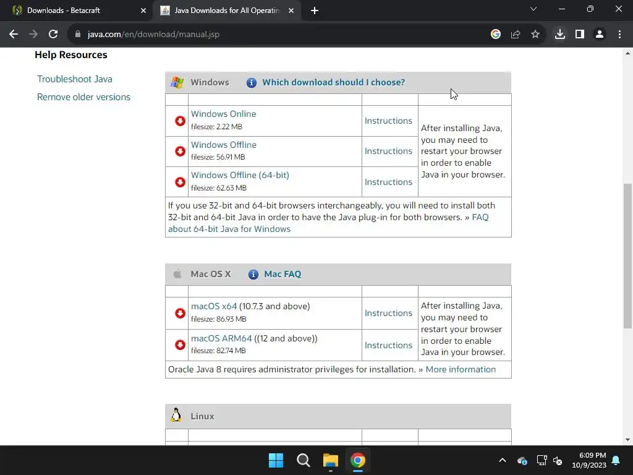The image size is (633, 475).
Task: Click the muted volume tray icon
Action: [558, 460]
